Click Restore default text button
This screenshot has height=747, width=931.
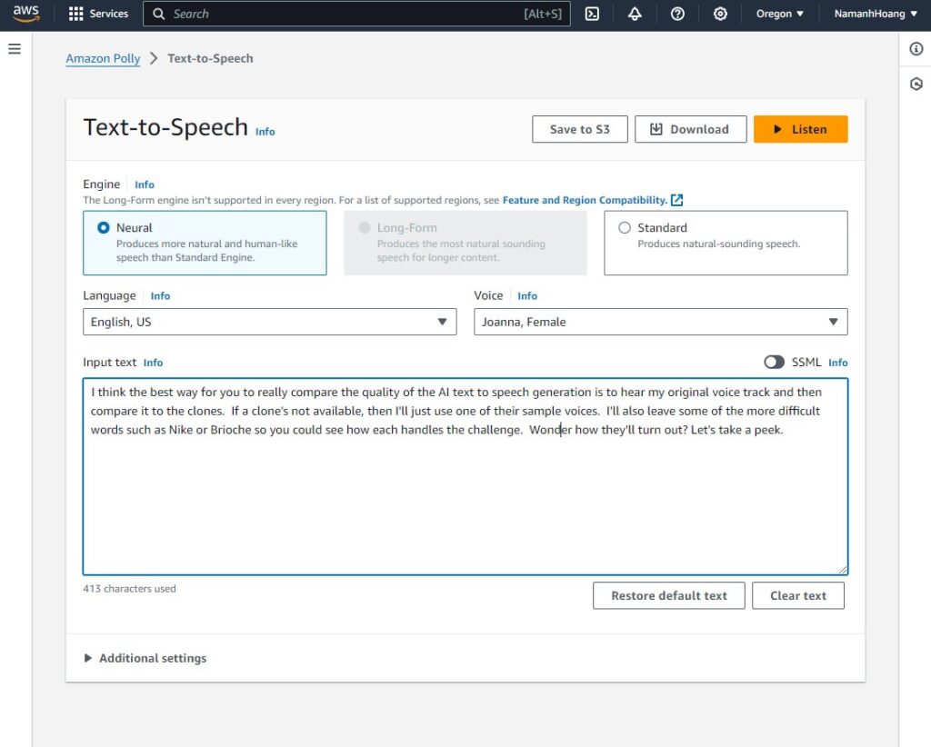[668, 596]
